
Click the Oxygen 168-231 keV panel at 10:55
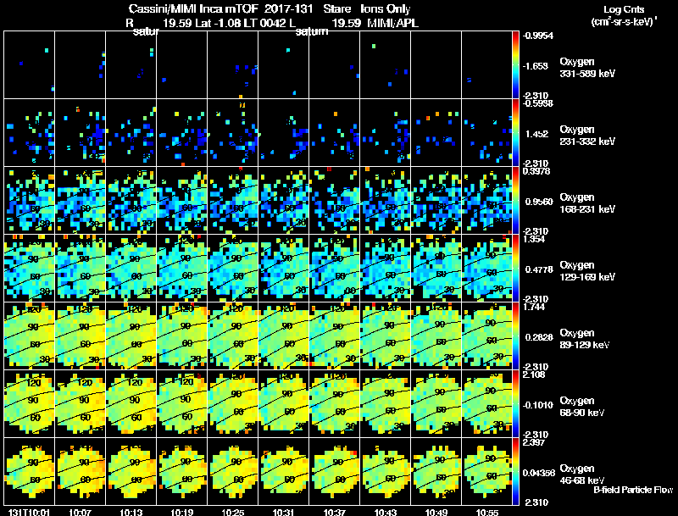click(x=486, y=201)
